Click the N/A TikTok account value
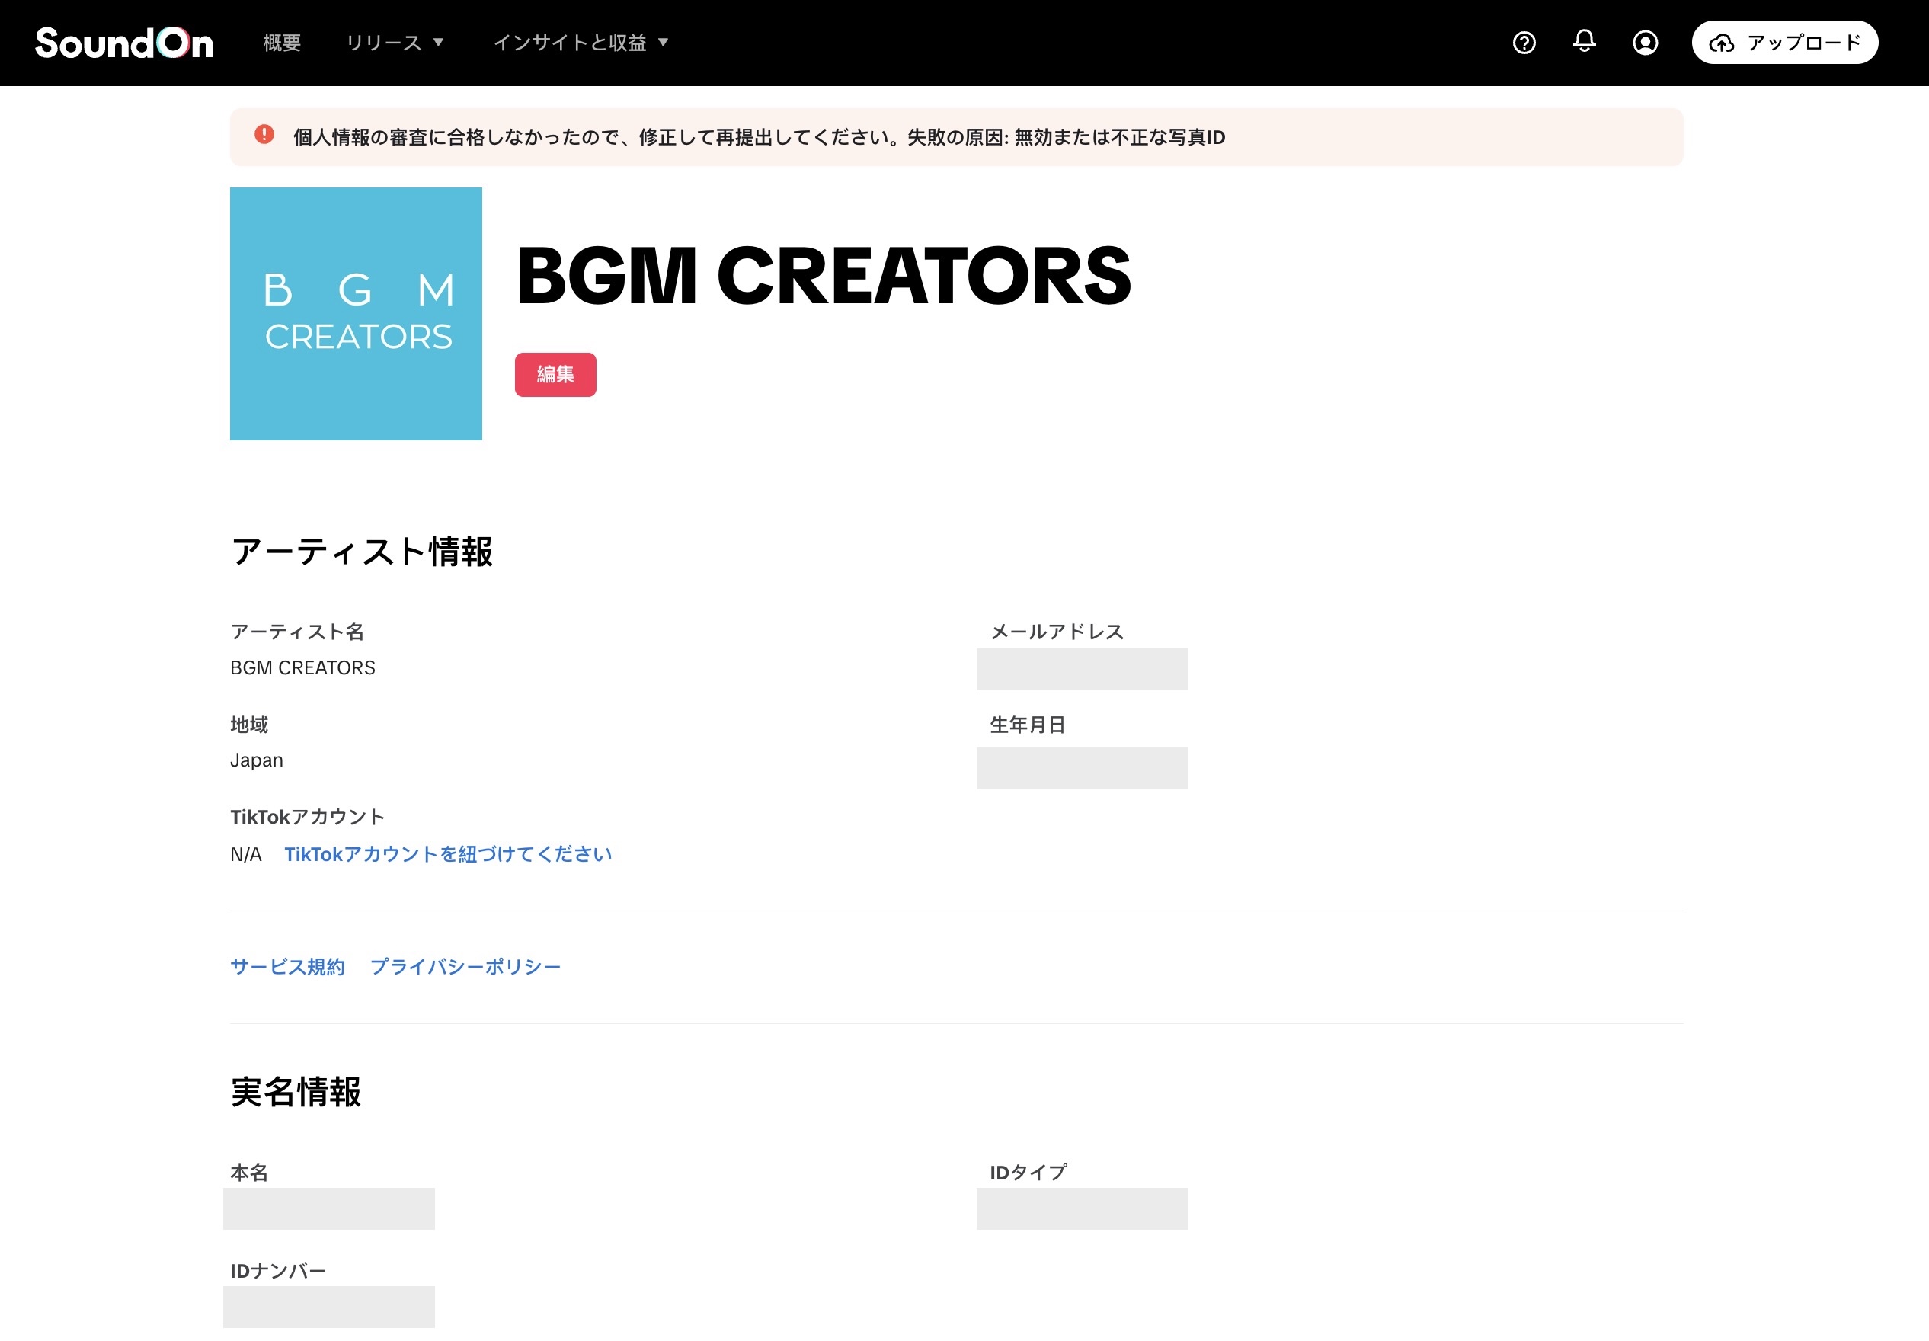The height and width of the screenshot is (1341, 1929). point(245,856)
